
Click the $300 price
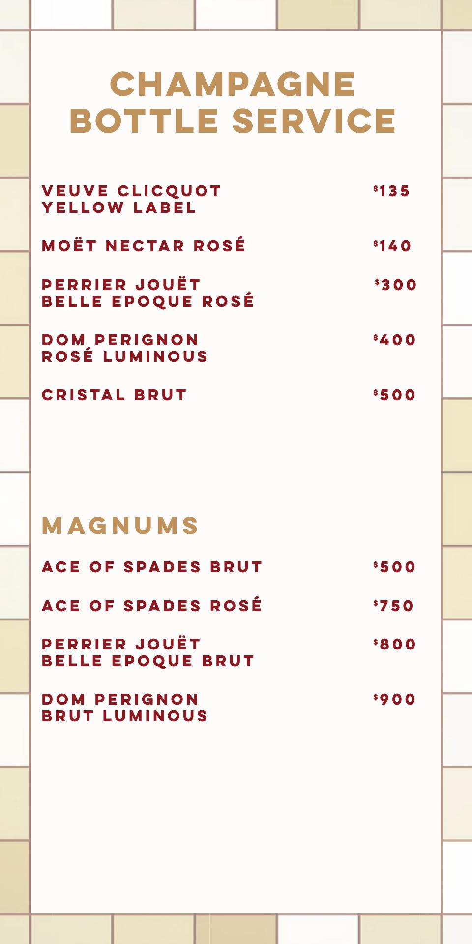396,285
